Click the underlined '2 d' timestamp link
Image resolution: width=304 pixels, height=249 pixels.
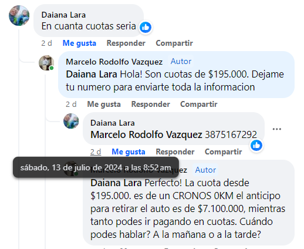[x=96, y=152]
